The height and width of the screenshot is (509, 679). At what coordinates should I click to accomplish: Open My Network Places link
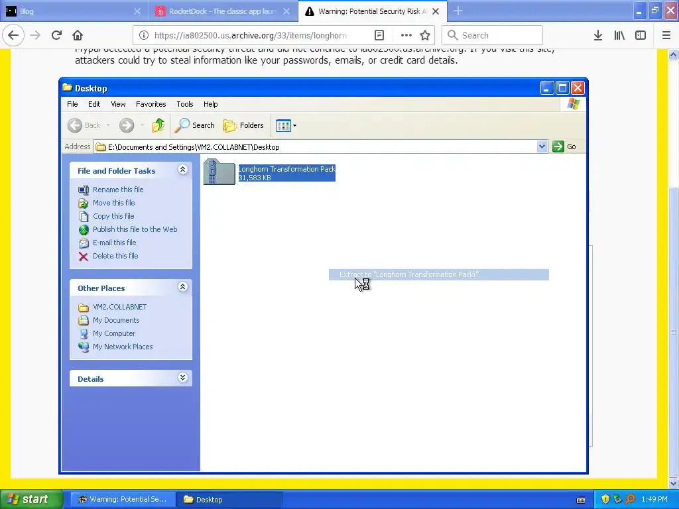pos(123,347)
